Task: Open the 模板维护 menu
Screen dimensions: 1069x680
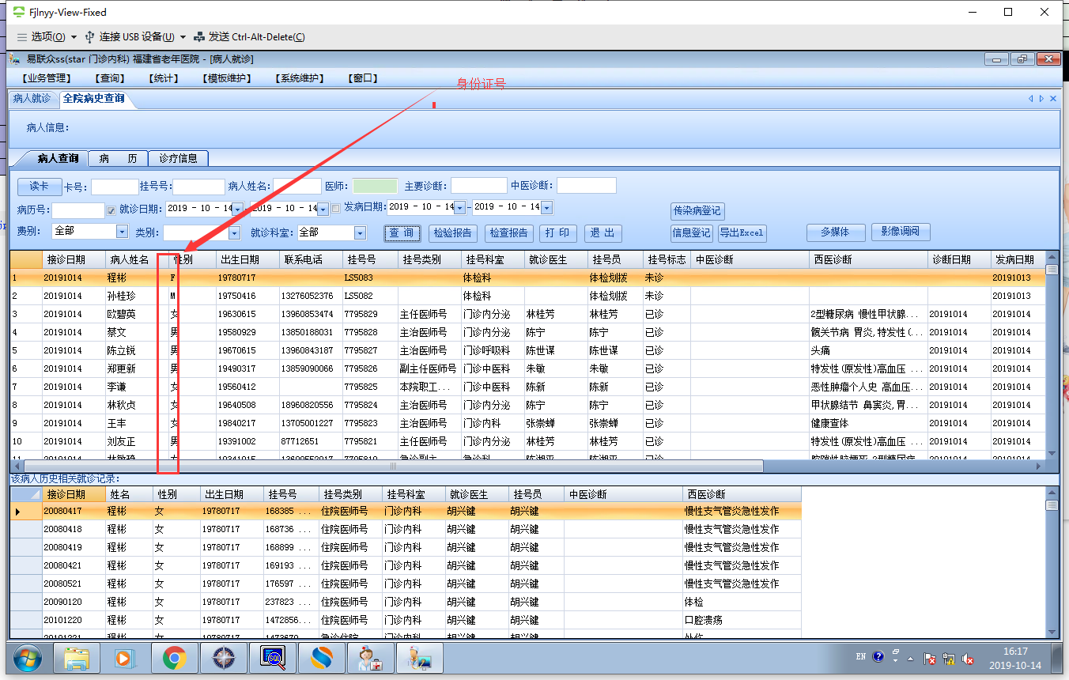Action: (227, 78)
